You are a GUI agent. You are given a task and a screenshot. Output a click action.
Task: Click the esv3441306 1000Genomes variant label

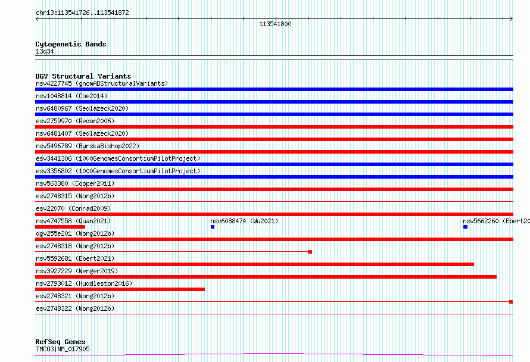coord(118,158)
